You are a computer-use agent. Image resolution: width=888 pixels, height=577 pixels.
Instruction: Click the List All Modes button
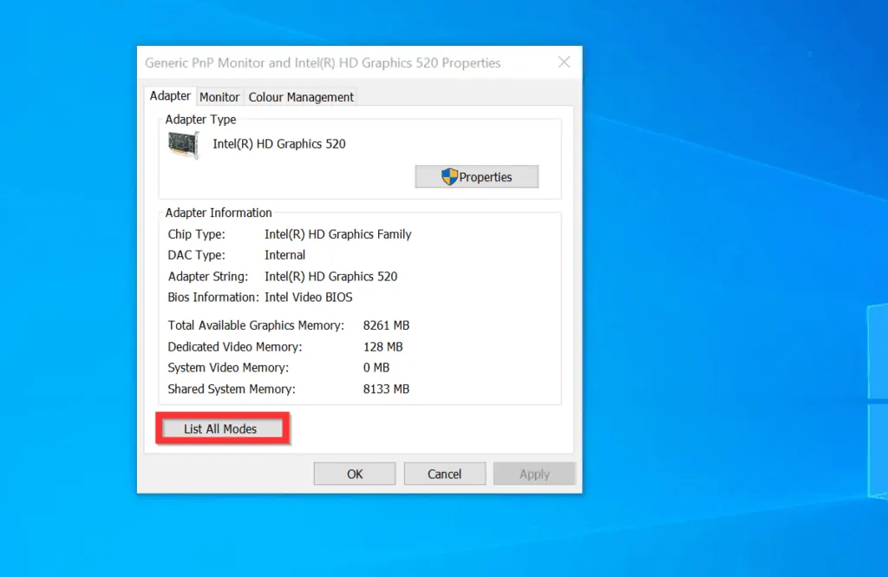click(222, 428)
